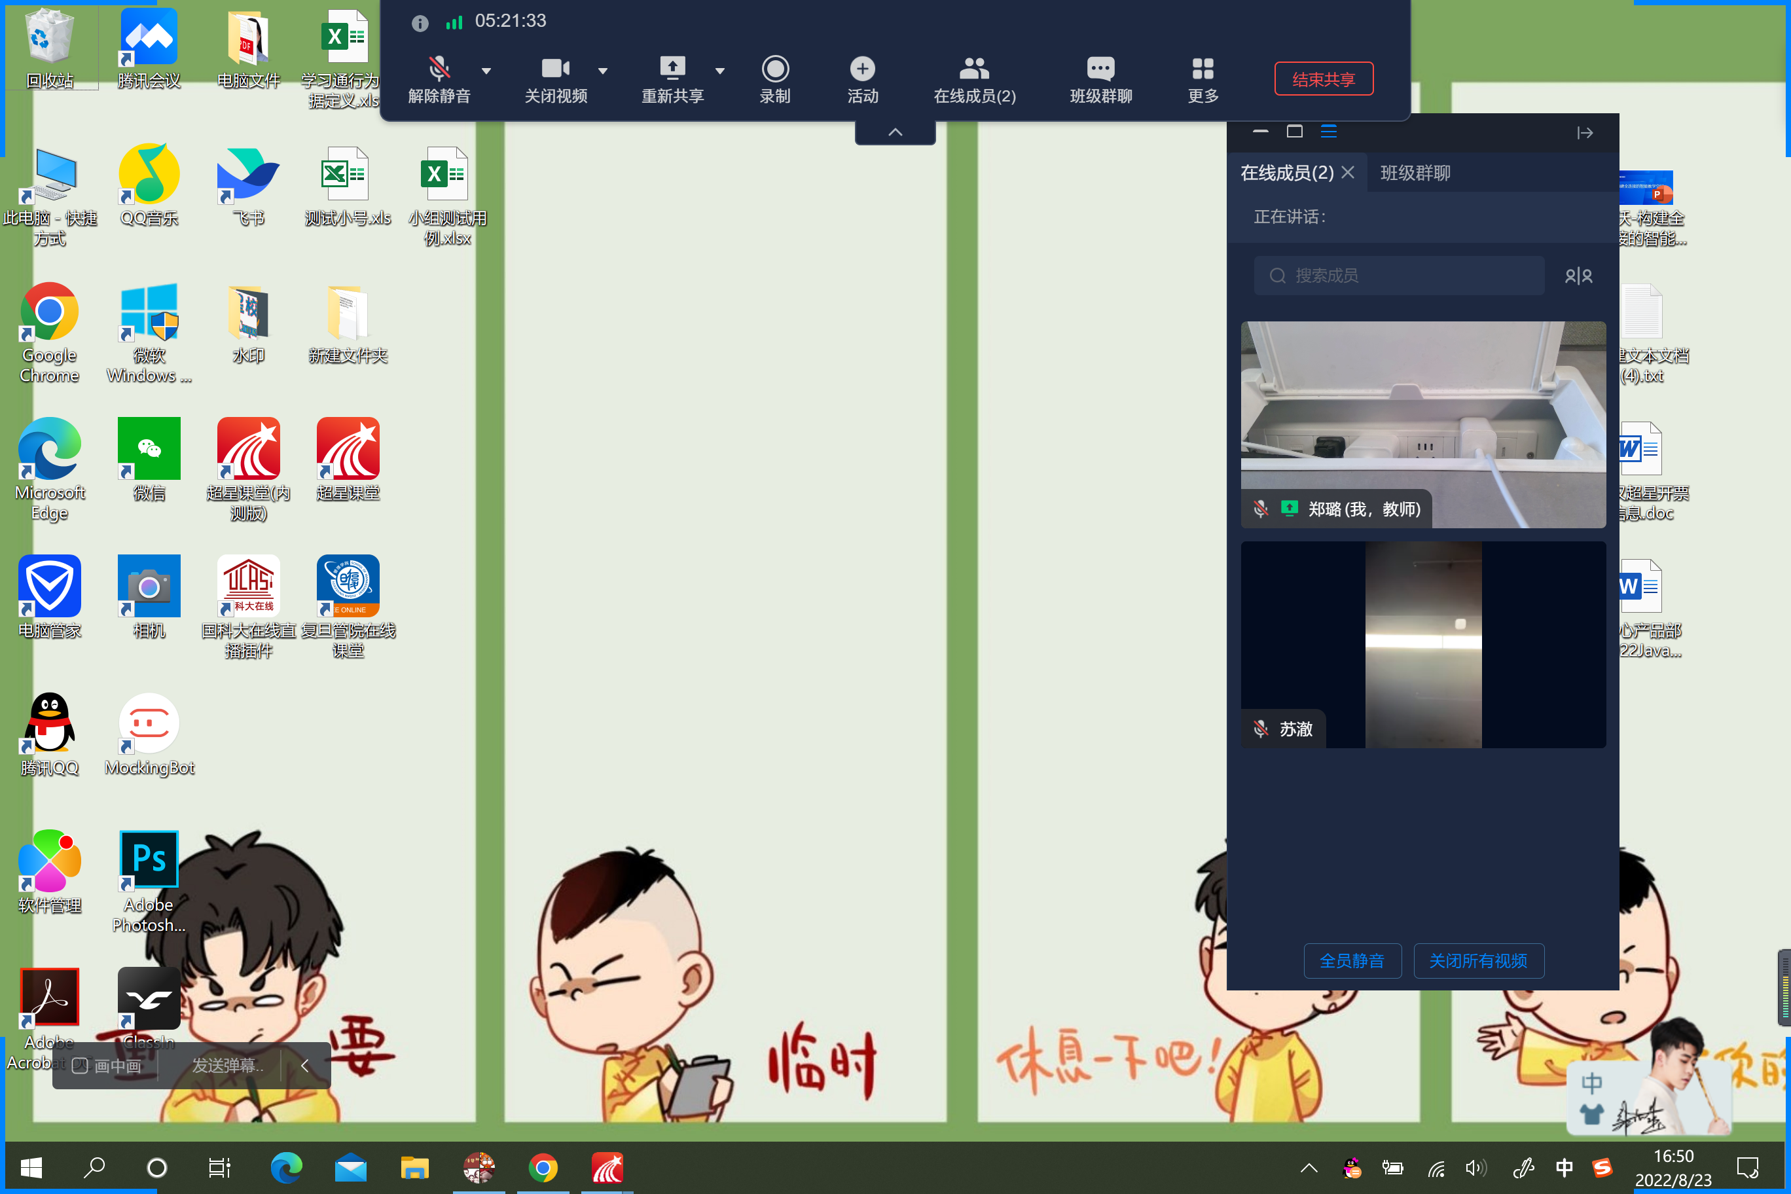
Task: Expand the microphone options arrow
Action: click(486, 71)
